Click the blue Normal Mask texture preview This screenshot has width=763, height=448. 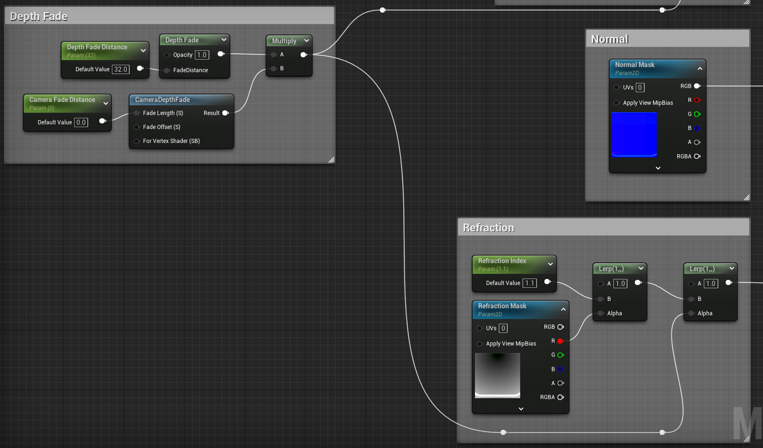(634, 135)
